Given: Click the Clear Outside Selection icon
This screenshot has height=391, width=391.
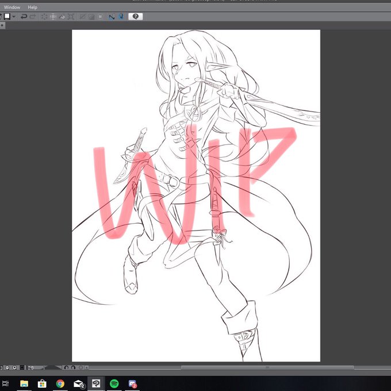Looking at the screenshot, I should click(53, 17).
